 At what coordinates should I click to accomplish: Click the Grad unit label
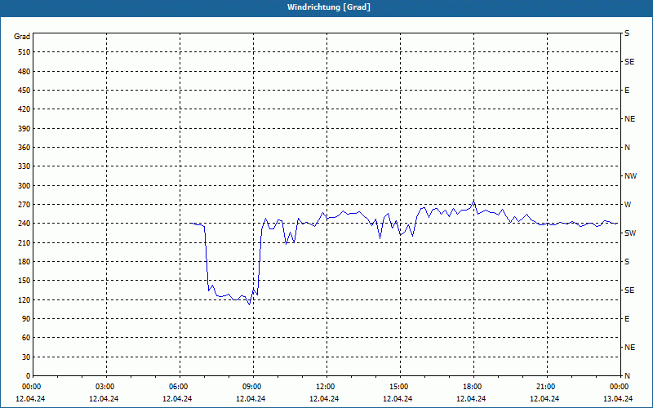coord(22,37)
